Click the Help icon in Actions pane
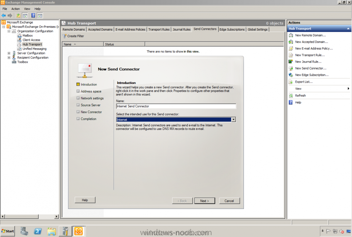352x237 pixels. coord(291,102)
